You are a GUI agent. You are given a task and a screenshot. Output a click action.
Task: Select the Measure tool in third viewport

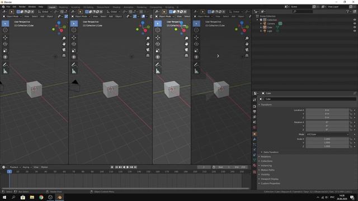click(x=158, y=71)
